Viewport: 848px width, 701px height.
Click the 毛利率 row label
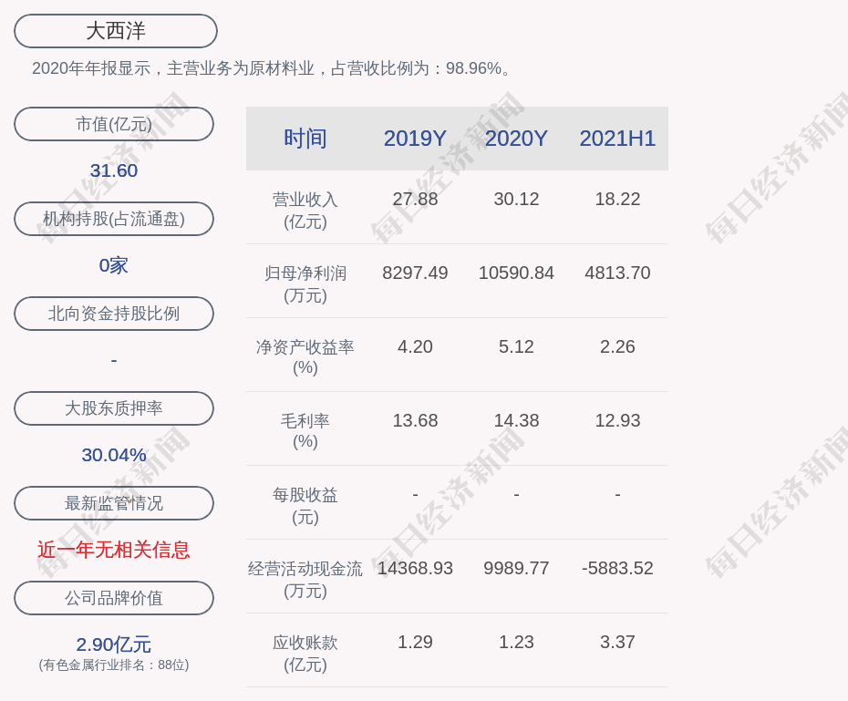305,430
